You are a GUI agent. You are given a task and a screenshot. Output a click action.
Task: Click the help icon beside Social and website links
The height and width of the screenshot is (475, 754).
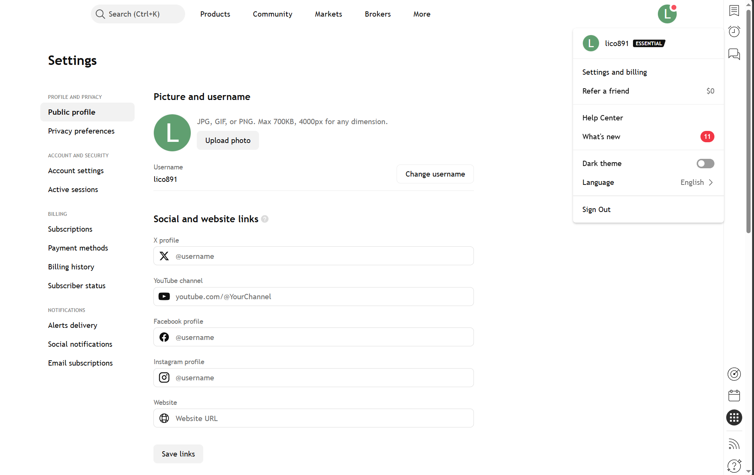(x=265, y=219)
